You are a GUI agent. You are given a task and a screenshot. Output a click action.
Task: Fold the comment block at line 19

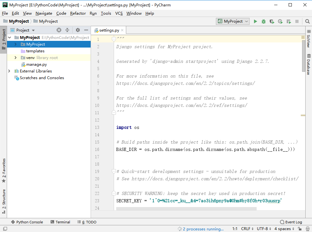pos(114,171)
